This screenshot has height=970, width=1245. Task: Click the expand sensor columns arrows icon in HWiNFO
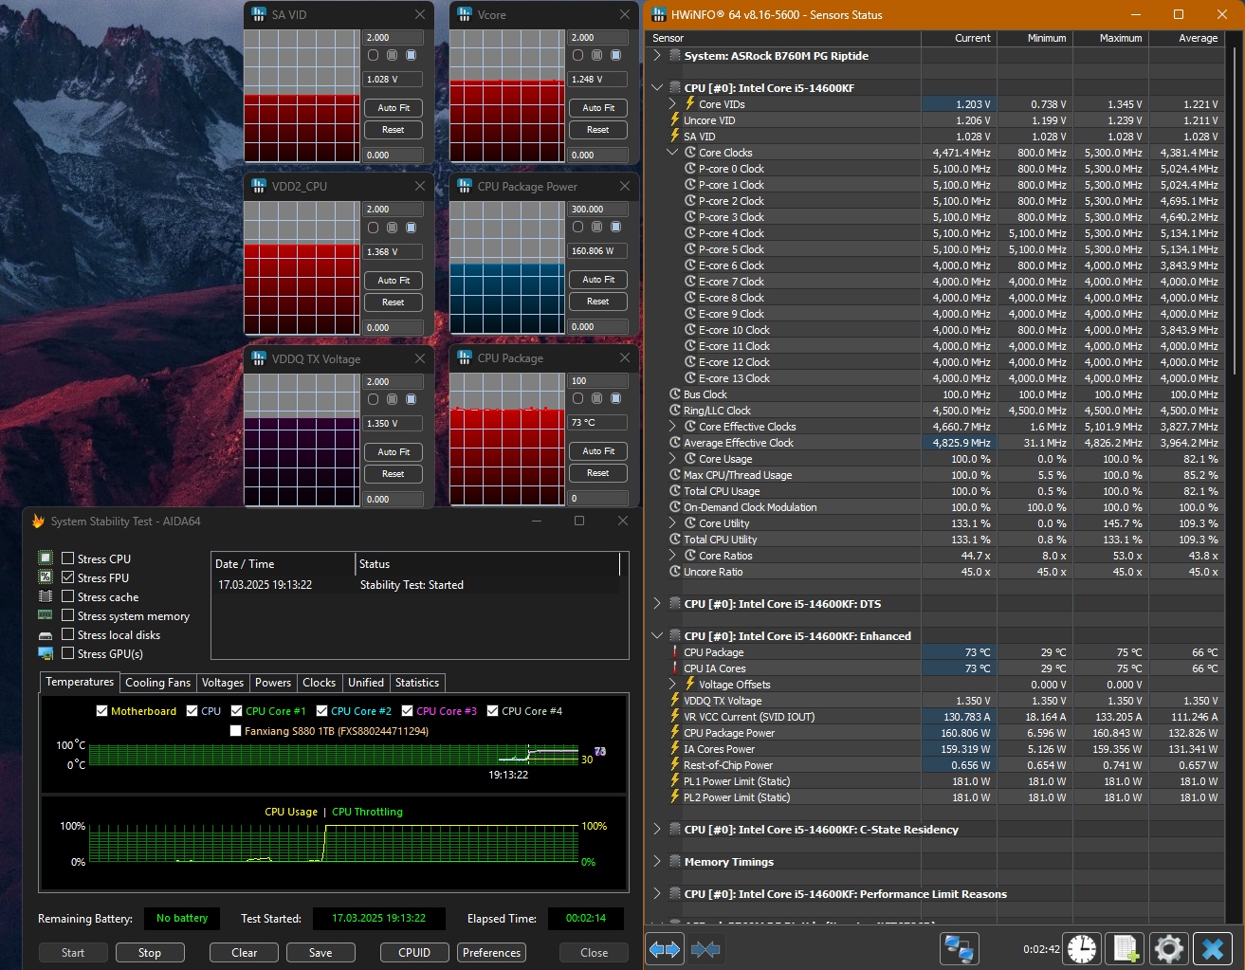coord(664,948)
